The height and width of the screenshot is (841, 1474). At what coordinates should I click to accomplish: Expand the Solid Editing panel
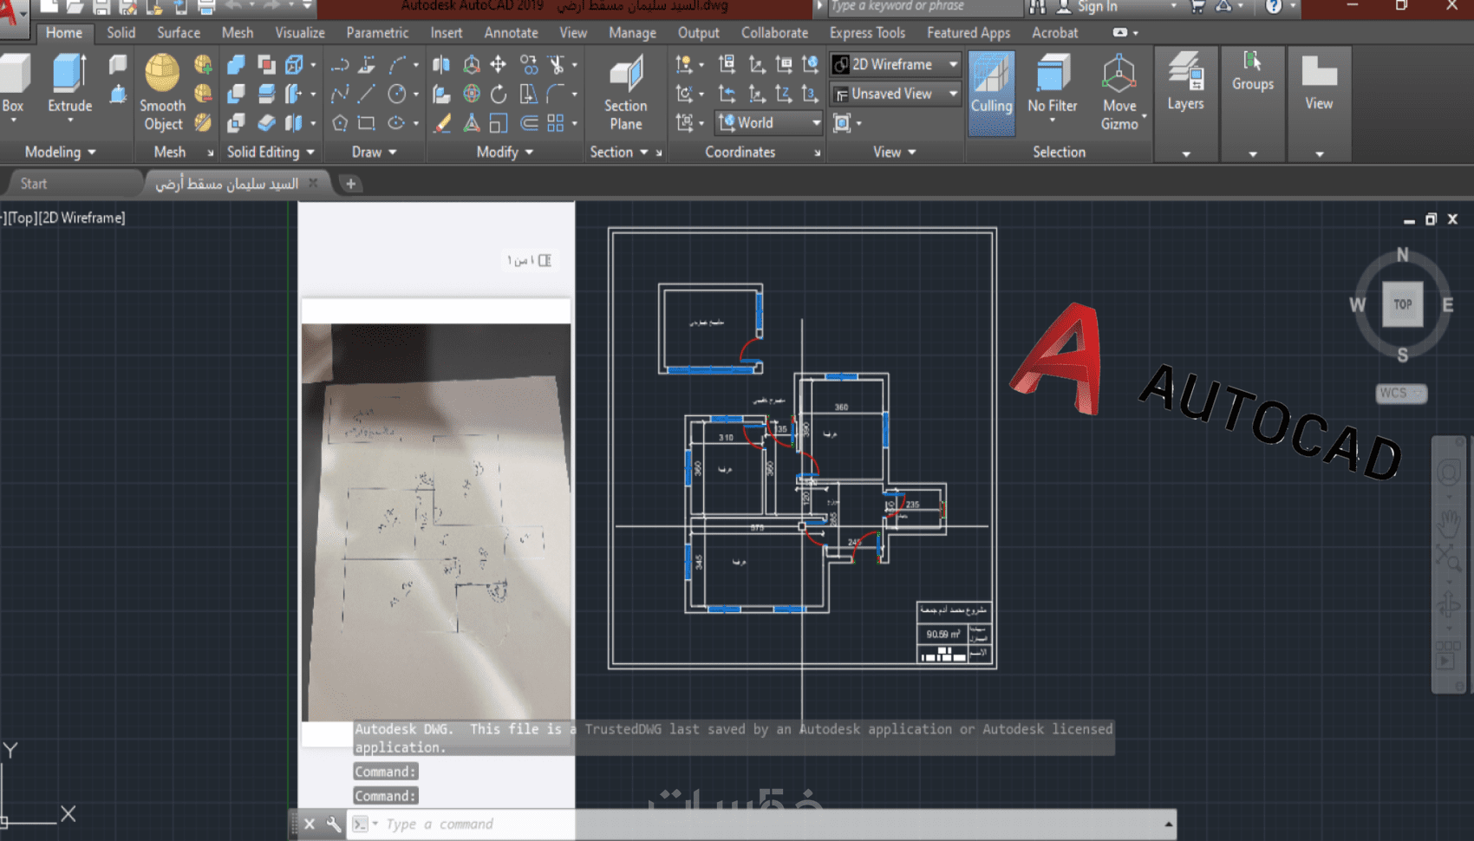[x=271, y=152]
